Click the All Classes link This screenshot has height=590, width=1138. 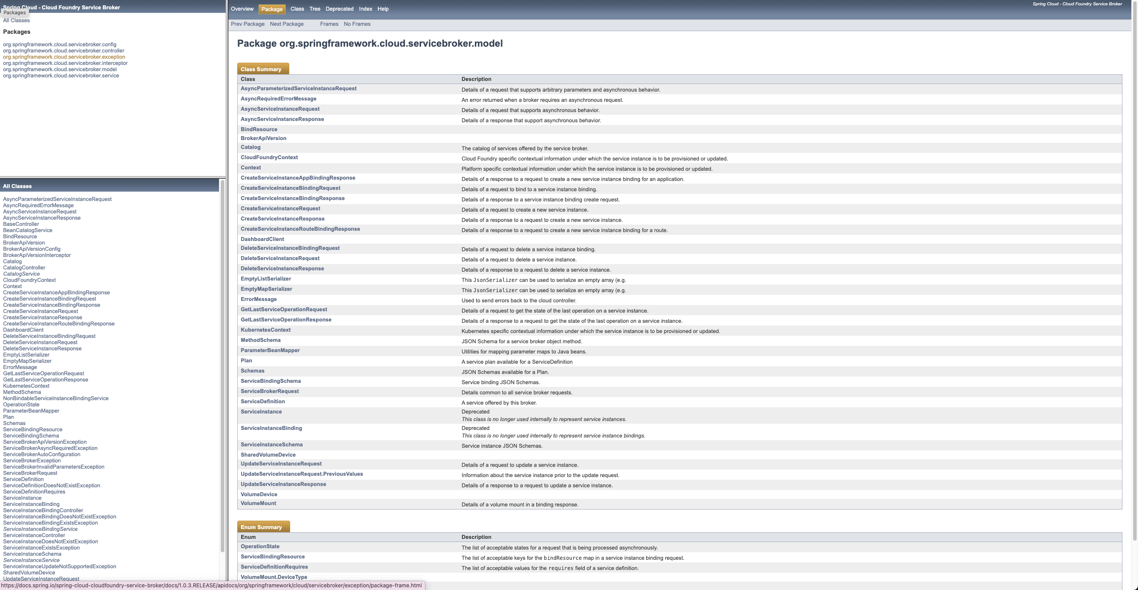(x=16, y=20)
